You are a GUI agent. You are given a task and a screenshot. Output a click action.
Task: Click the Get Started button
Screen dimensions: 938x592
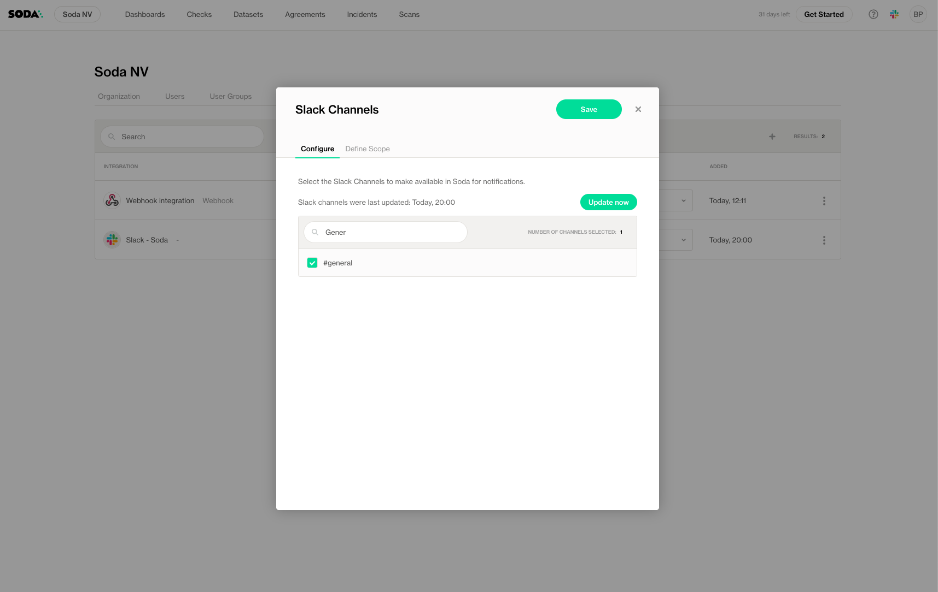[x=824, y=14]
